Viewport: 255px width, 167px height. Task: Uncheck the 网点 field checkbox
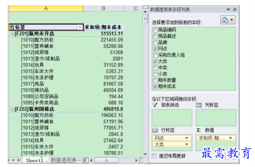pyautogui.click(x=155, y=49)
